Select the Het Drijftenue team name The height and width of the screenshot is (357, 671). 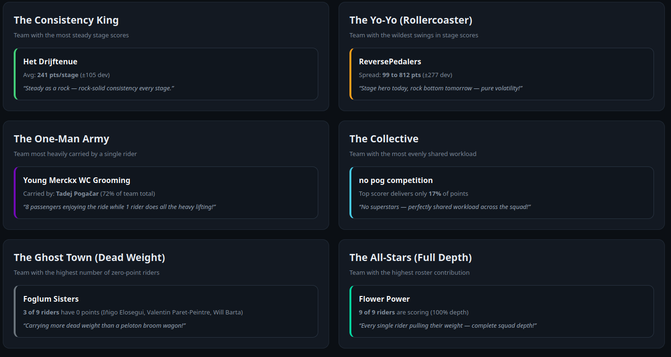50,61
